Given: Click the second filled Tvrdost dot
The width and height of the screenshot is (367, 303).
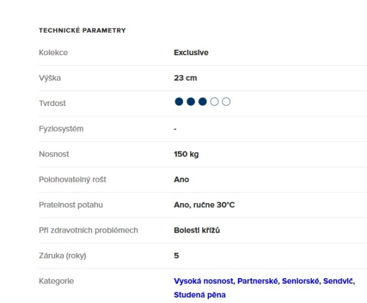Looking at the screenshot, I should [x=191, y=102].
